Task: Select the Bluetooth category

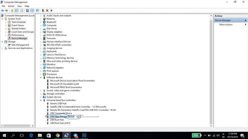Action: [51, 22]
